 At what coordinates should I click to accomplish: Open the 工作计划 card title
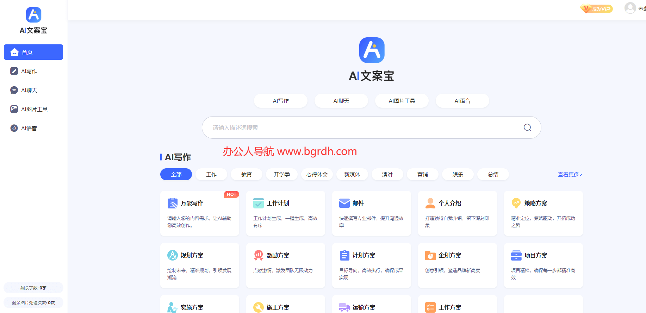point(278,203)
